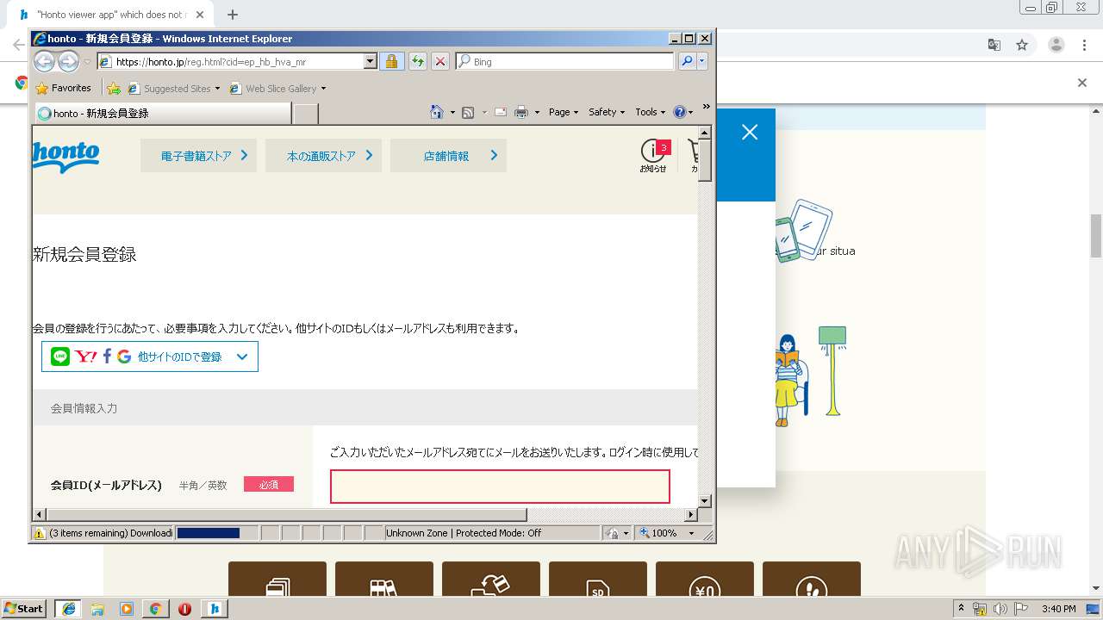
Task: Click the download progress bar in status bar
Action: click(x=216, y=533)
